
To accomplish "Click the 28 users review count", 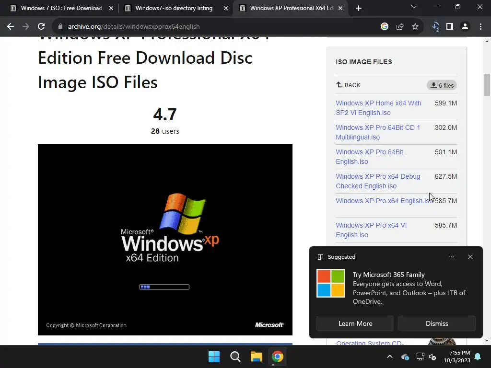I will [x=165, y=131].
